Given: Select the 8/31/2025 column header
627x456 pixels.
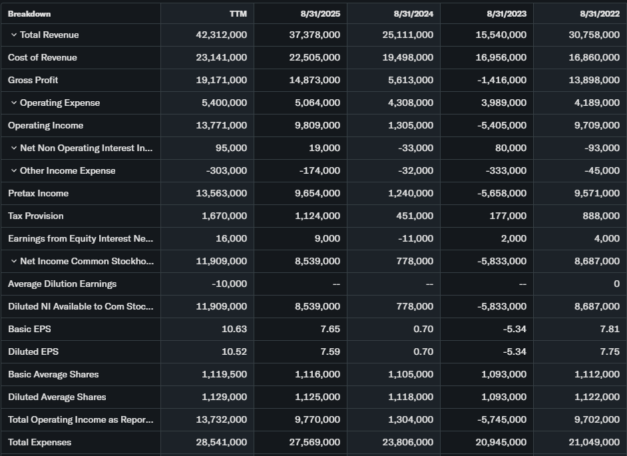Looking at the screenshot, I should (x=319, y=14).
